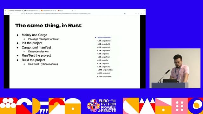
Task: Bookmark this page with the star icon
Action: click(x=125, y=14)
